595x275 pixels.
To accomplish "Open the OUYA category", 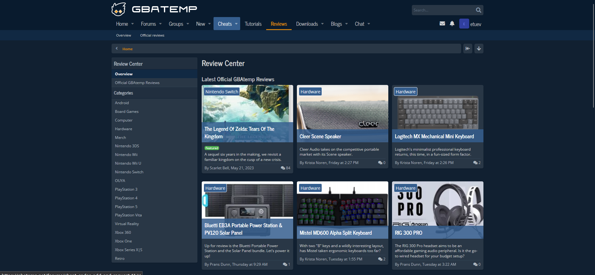I will (x=120, y=181).
